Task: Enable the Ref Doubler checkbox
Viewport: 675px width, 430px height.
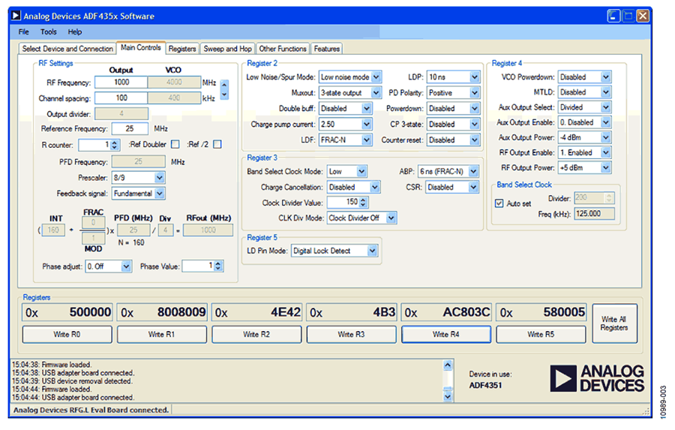Action: [175, 145]
